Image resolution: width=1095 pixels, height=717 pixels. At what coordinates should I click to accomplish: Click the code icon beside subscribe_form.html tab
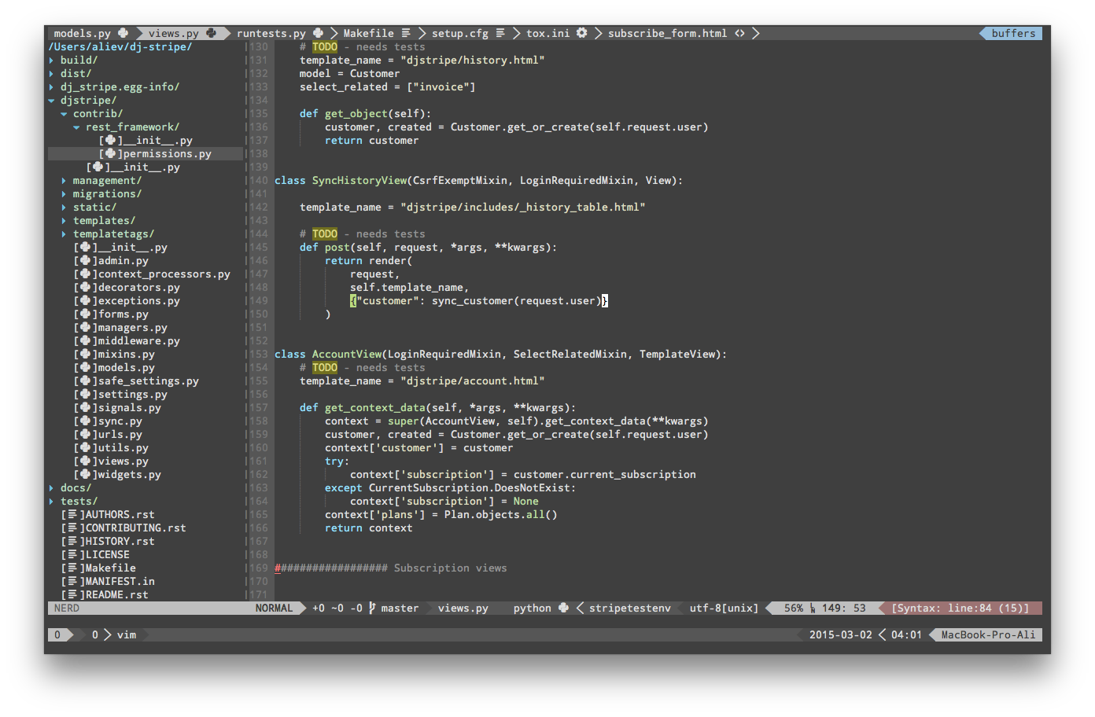tap(739, 33)
